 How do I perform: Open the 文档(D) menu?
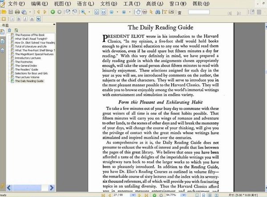coord(109,4)
